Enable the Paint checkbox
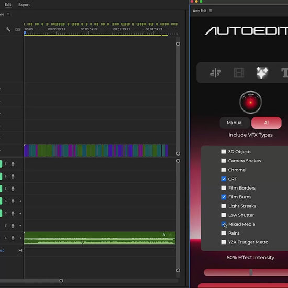 click(224, 233)
